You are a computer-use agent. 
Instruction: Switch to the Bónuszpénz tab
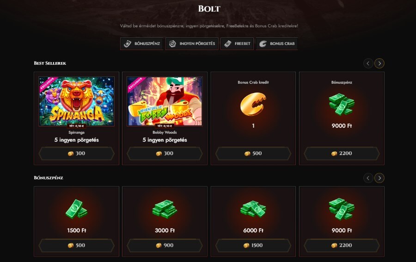[142, 44]
